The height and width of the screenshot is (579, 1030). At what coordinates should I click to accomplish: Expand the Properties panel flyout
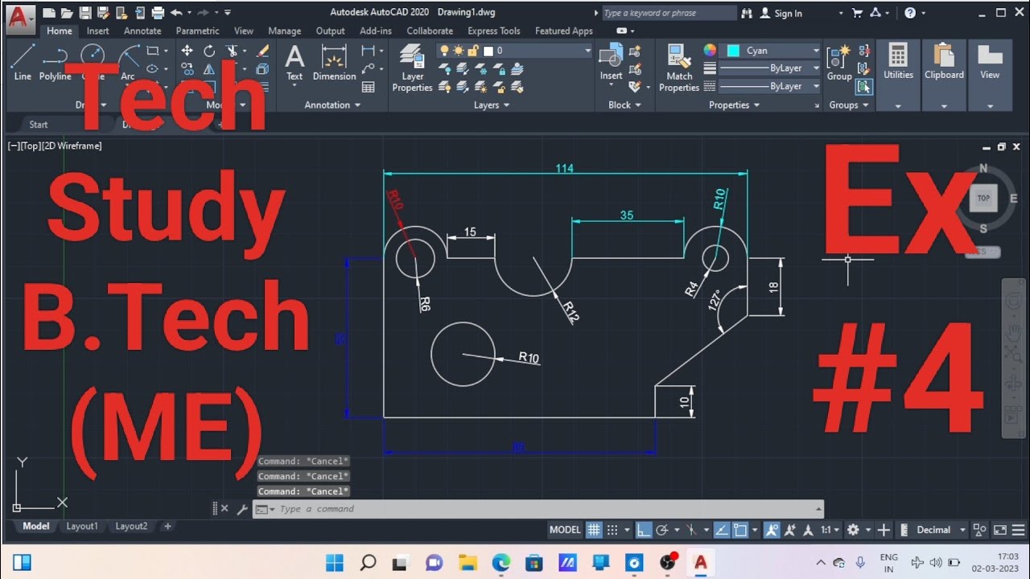click(735, 105)
